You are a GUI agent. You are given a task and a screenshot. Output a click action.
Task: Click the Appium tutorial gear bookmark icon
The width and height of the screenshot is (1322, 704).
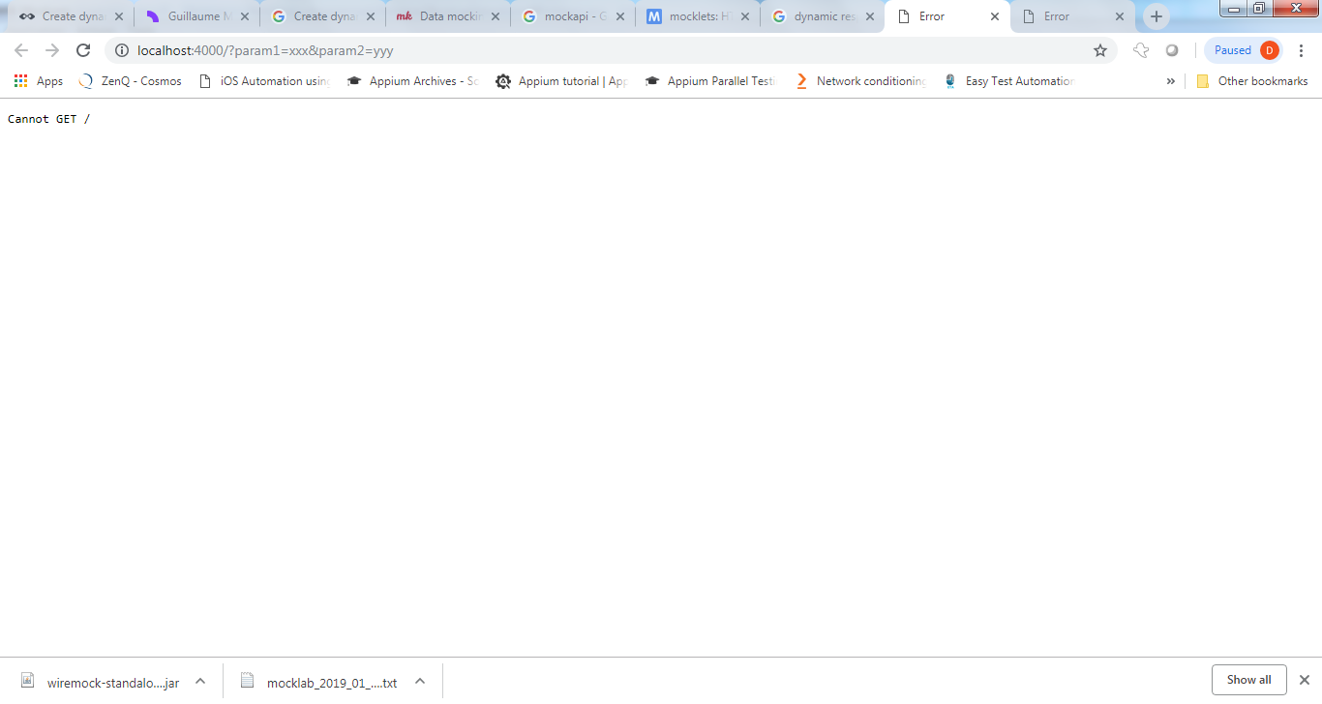(503, 81)
